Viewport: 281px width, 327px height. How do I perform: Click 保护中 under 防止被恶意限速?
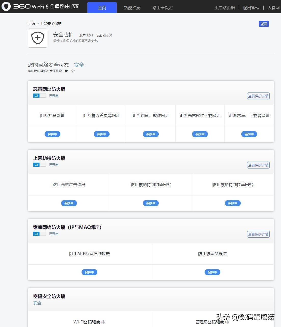[212, 272]
